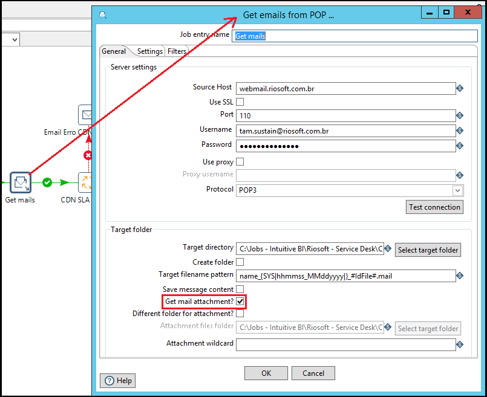Click the red failure hop icon
The width and height of the screenshot is (487, 397).
tap(88, 156)
